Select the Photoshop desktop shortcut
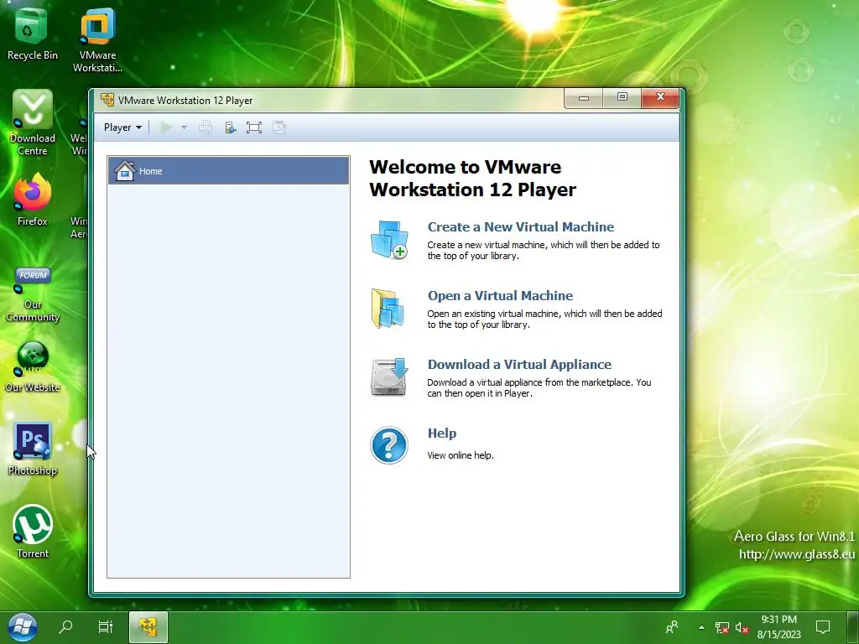This screenshot has width=859, height=644. tap(33, 449)
